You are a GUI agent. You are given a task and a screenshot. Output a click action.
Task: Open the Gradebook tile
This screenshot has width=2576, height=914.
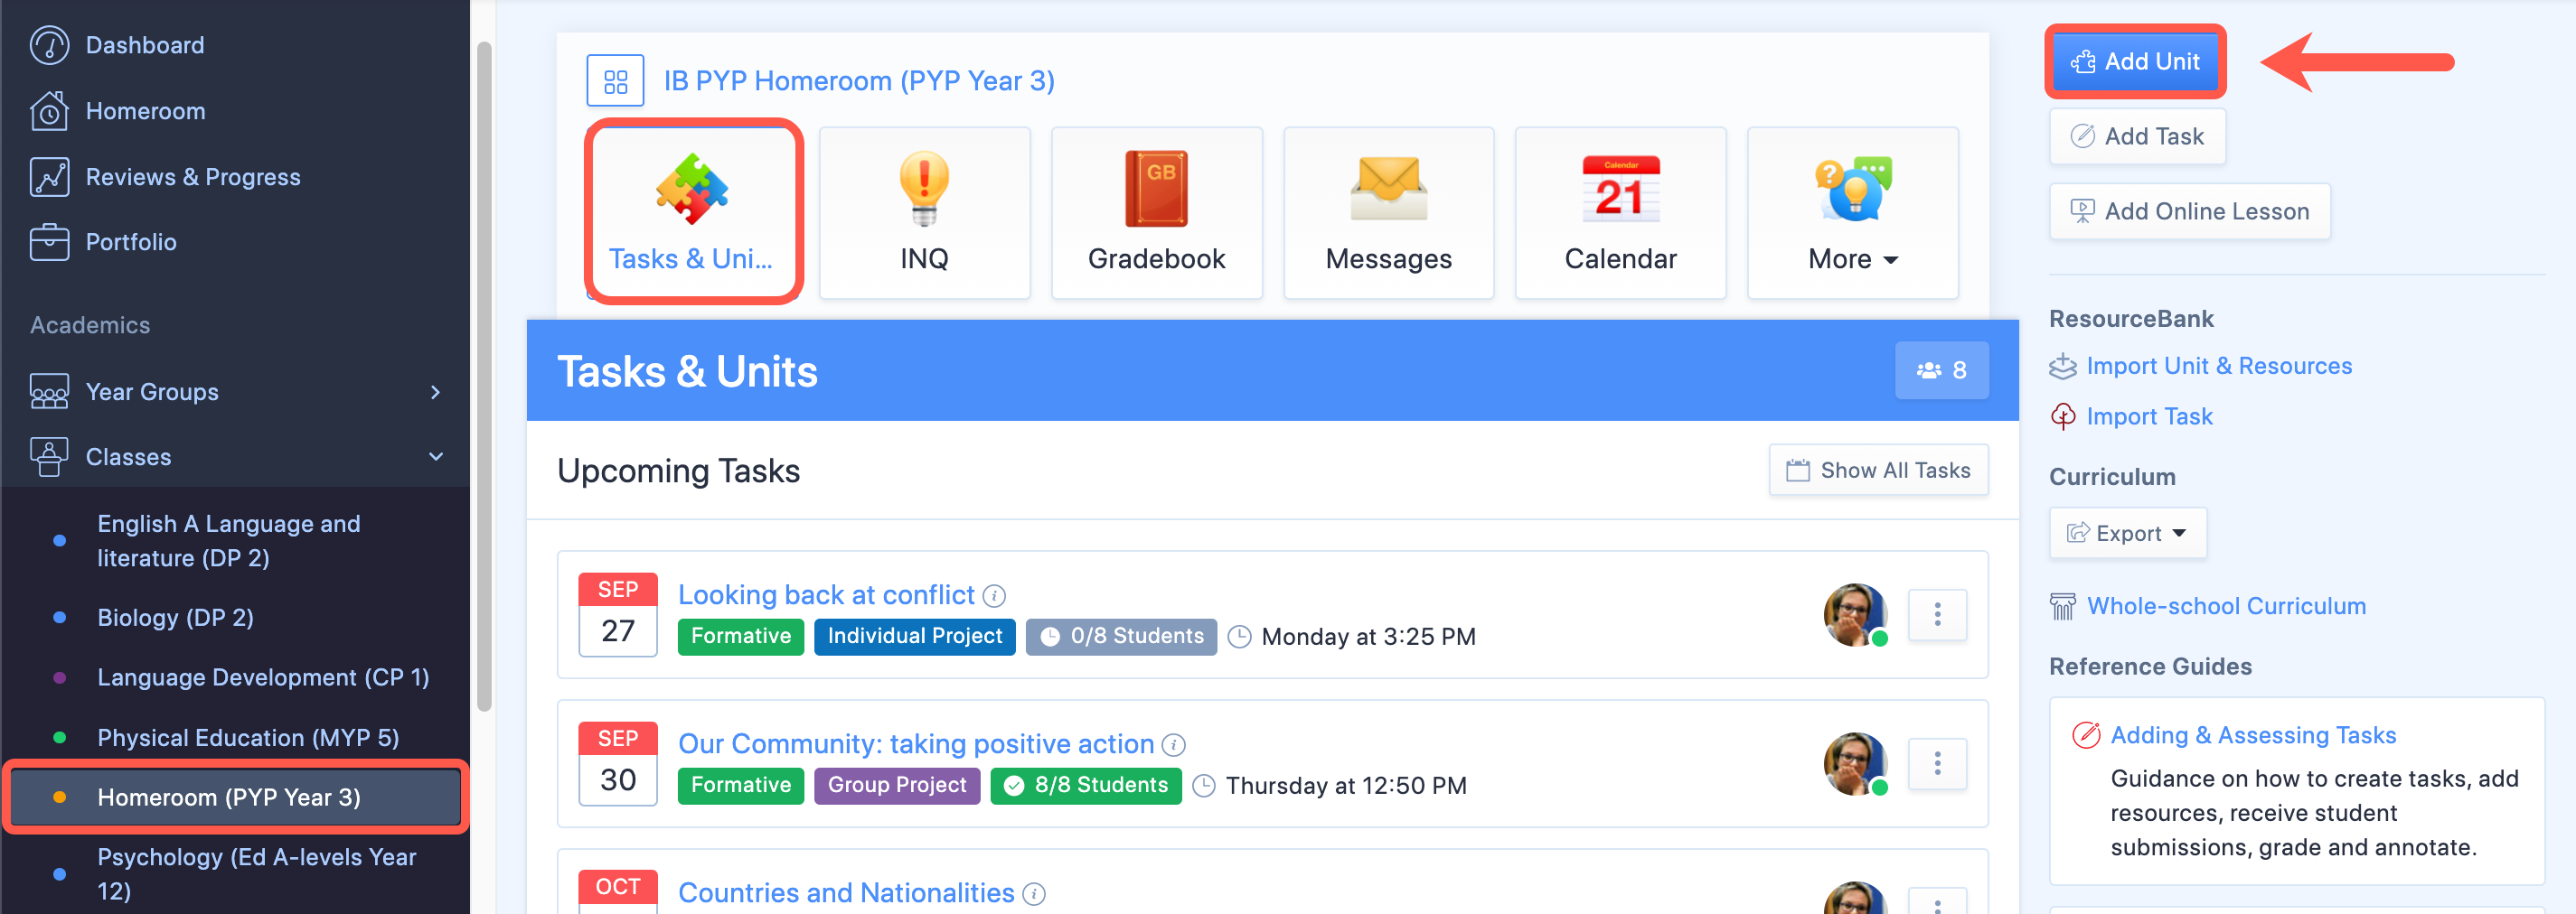tap(1156, 210)
